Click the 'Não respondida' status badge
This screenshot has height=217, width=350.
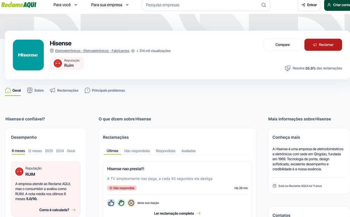[x=122, y=188]
